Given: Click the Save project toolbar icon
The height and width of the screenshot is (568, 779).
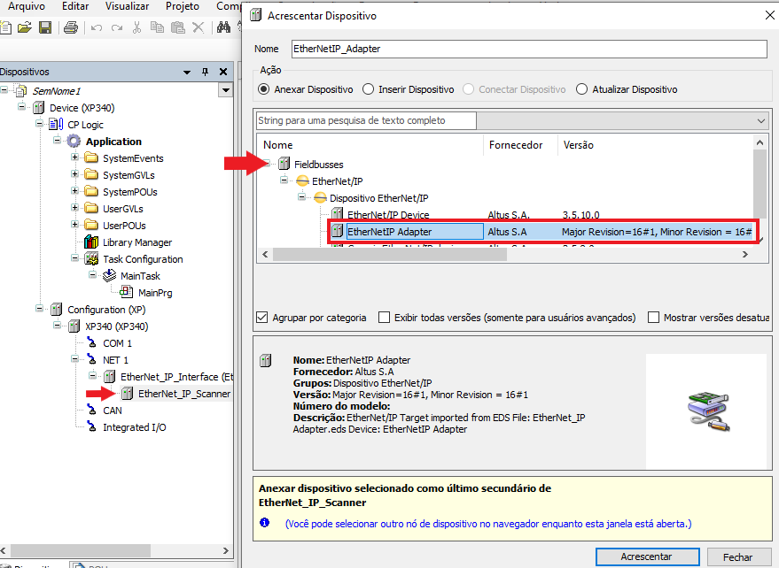Looking at the screenshot, I should tap(44, 27).
